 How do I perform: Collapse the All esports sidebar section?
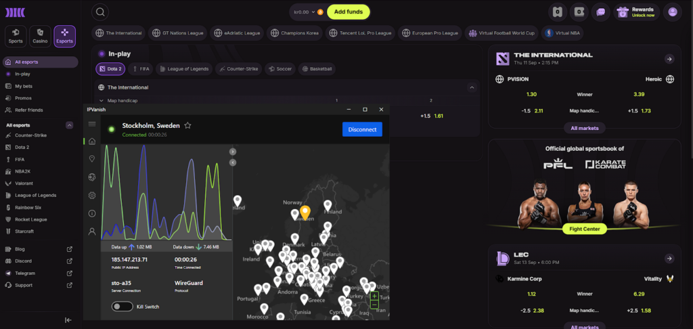tap(70, 125)
